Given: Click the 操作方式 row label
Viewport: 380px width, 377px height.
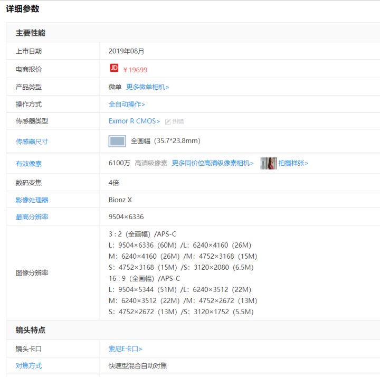Looking at the screenshot, I should 28,105.
